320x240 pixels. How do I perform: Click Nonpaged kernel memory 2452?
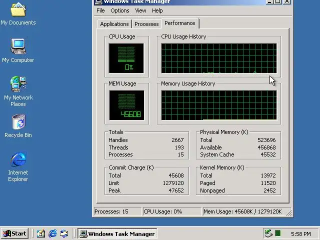tap(269, 190)
